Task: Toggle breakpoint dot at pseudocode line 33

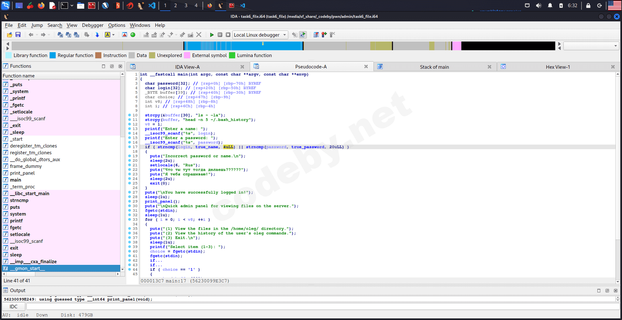Action: pyautogui.click(x=129, y=220)
